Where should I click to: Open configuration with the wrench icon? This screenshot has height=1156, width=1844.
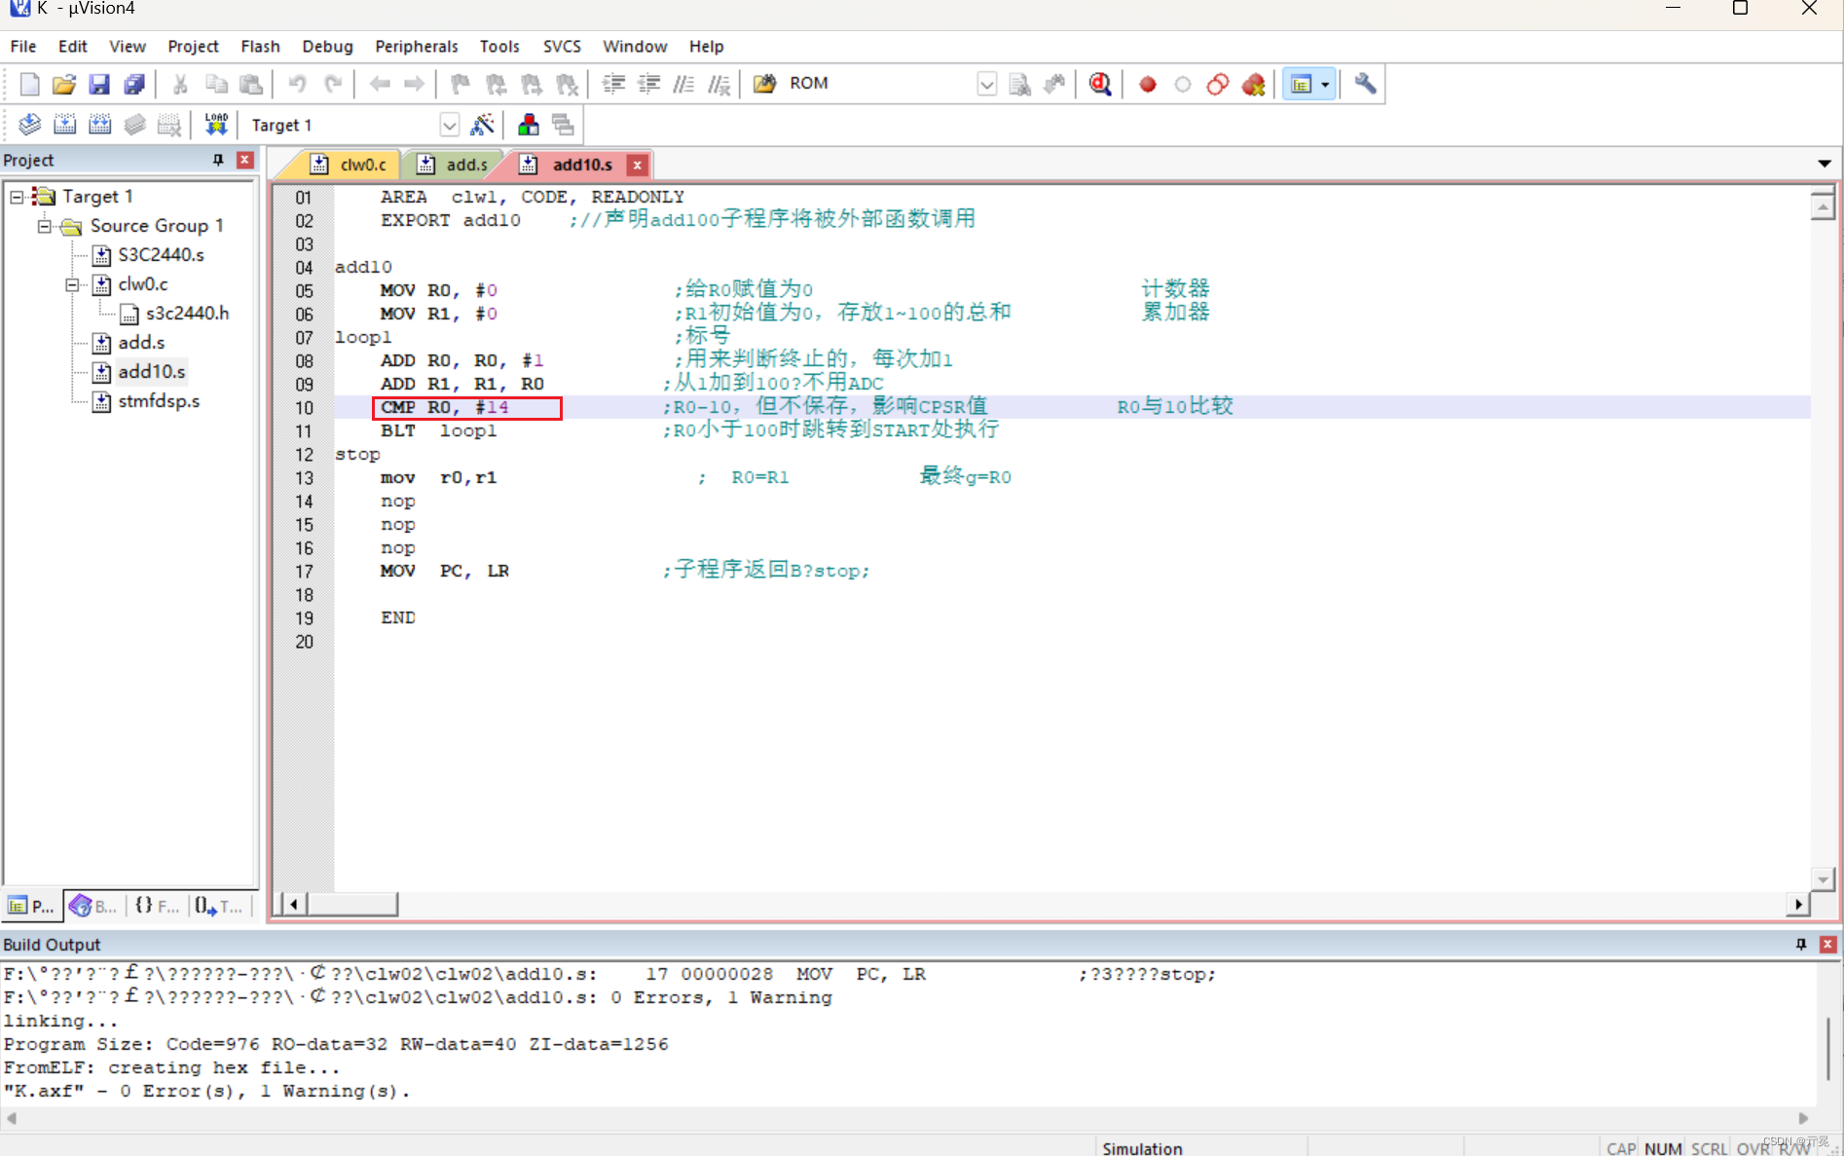tap(1365, 84)
